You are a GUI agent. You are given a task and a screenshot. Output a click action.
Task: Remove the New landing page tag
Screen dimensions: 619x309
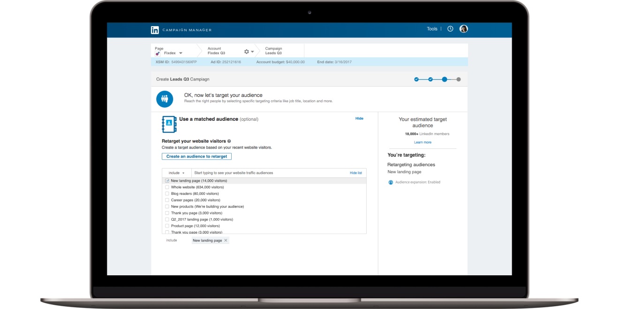tap(226, 241)
